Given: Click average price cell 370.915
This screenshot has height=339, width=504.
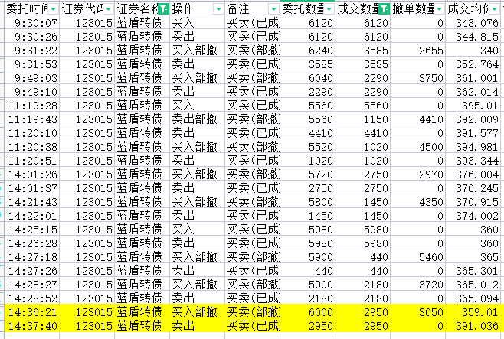Looking at the screenshot, I should click(x=474, y=202).
